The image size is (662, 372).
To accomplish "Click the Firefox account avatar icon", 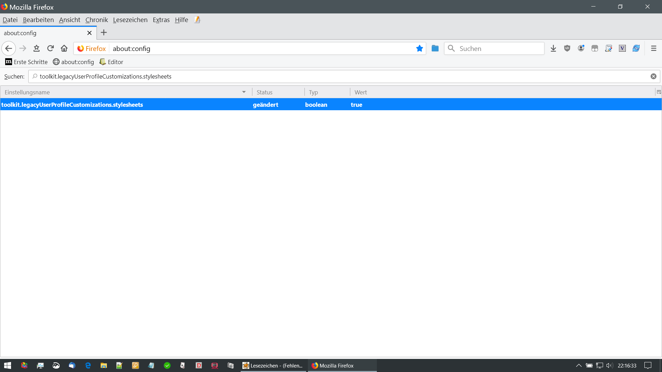I will (x=581, y=49).
